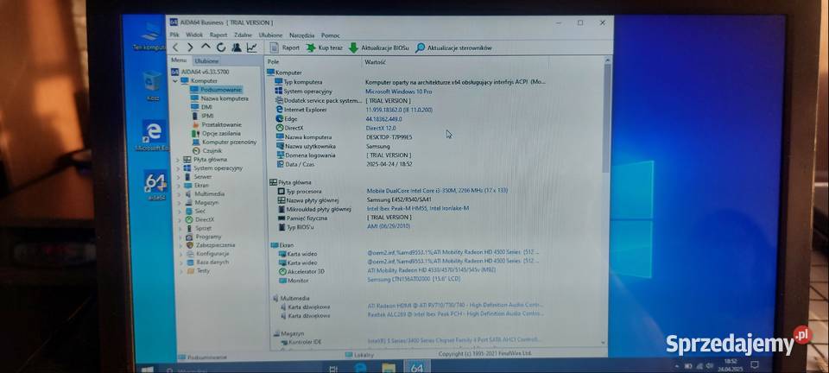Select Opcje zasilania tree item
This screenshot has height=373, width=829.
click(x=220, y=133)
